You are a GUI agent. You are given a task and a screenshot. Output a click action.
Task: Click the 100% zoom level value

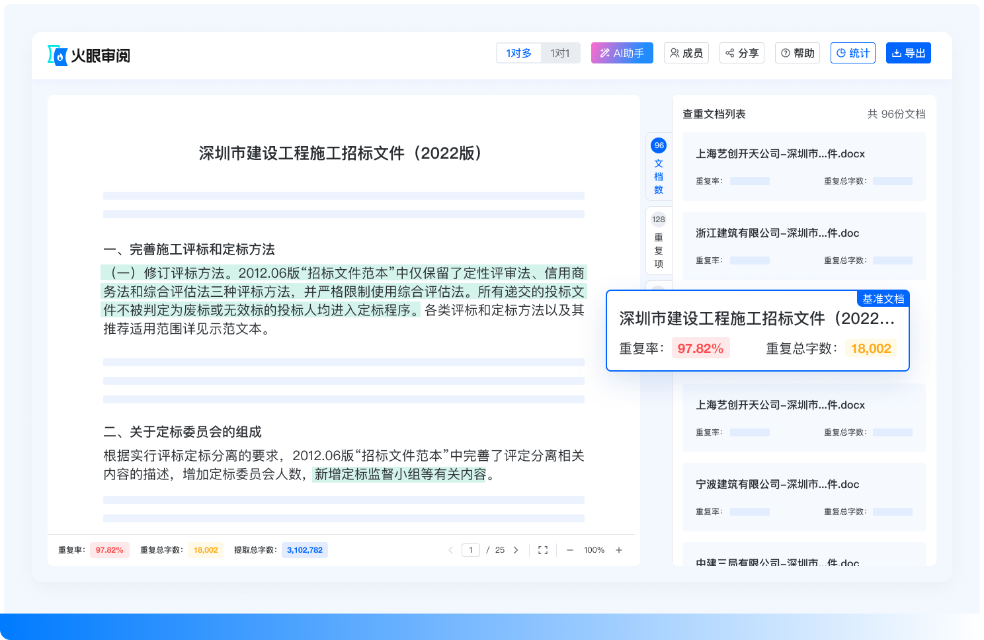point(594,550)
